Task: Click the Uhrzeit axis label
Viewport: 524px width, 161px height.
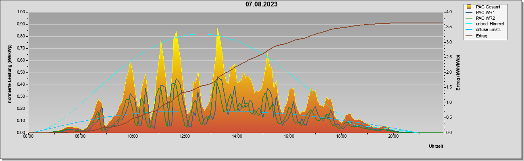Action: click(436, 147)
